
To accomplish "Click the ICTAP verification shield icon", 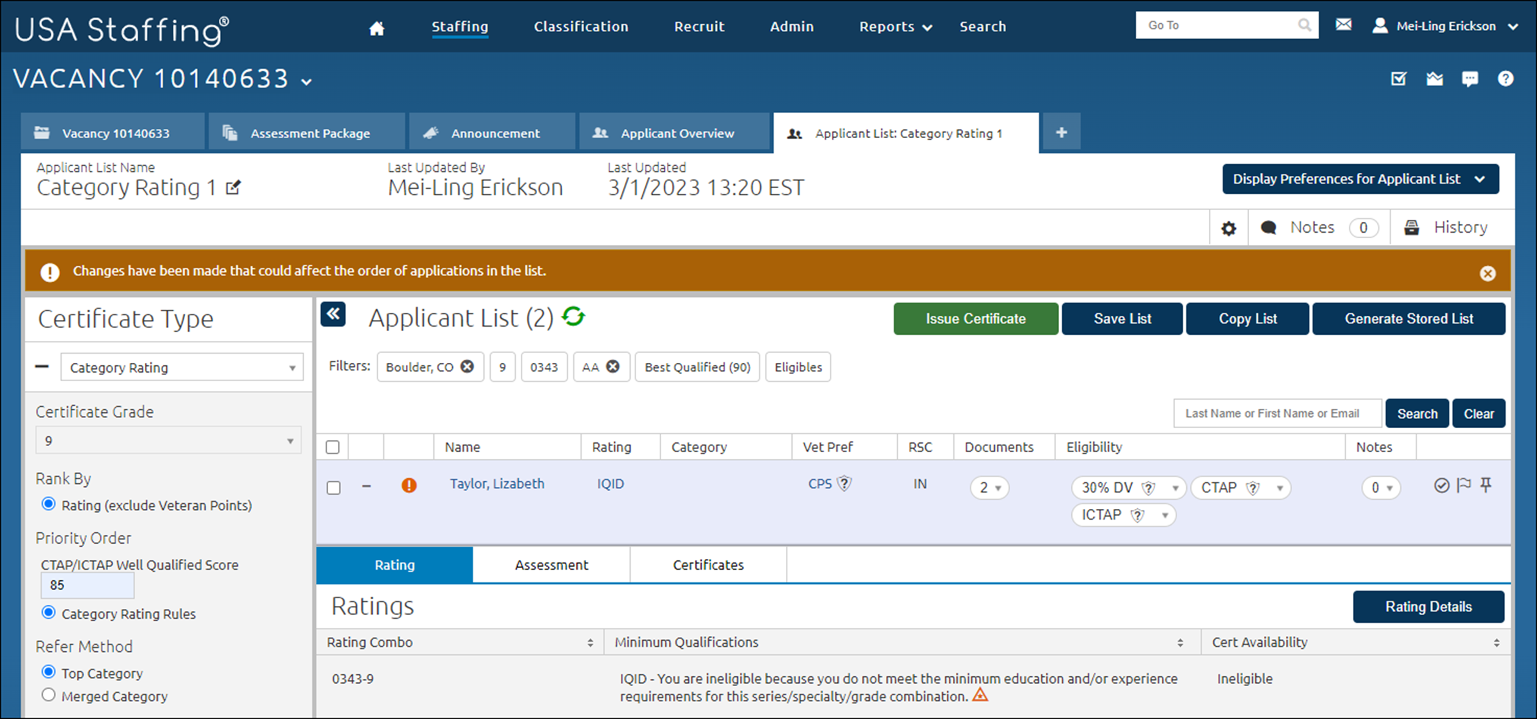I will pyautogui.click(x=1137, y=516).
